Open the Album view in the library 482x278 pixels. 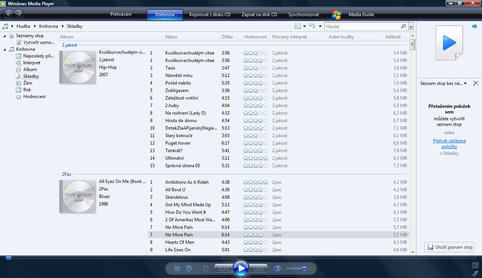pos(30,69)
